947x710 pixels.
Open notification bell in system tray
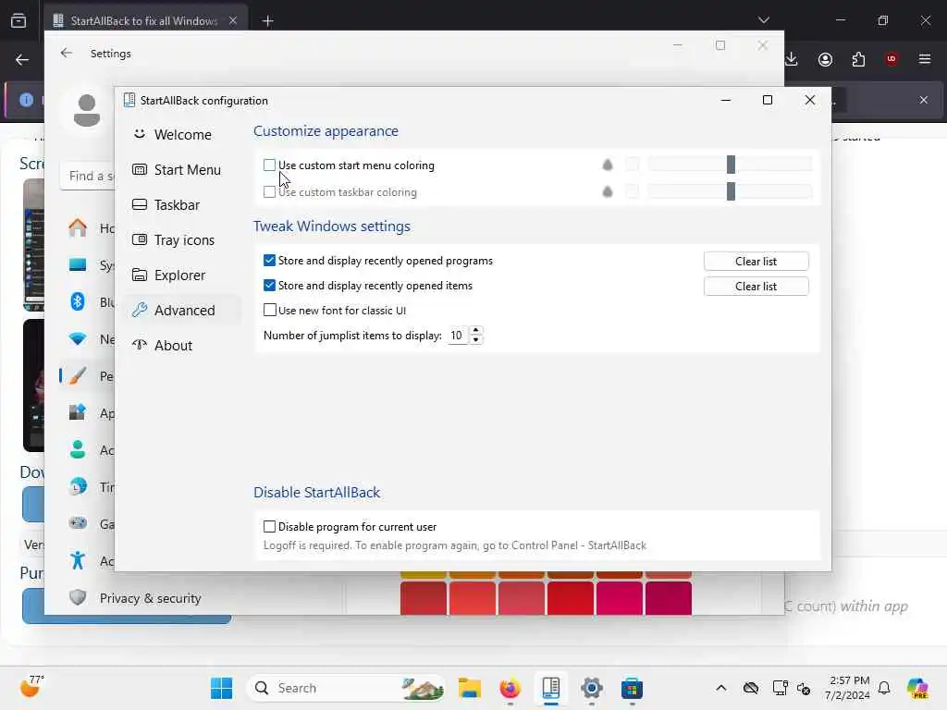(x=884, y=688)
